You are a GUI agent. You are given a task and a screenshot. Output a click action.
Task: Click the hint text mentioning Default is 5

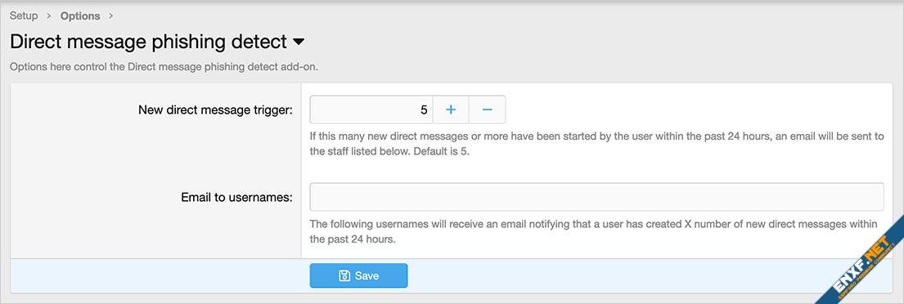(x=600, y=146)
